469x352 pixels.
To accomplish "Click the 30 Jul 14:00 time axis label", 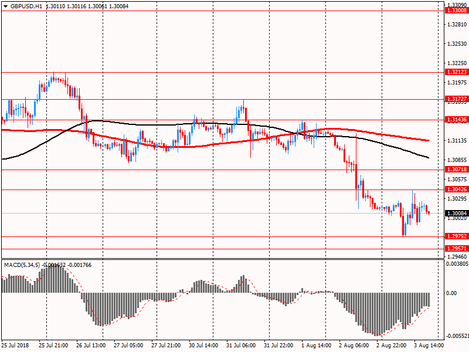I will tap(203, 346).
